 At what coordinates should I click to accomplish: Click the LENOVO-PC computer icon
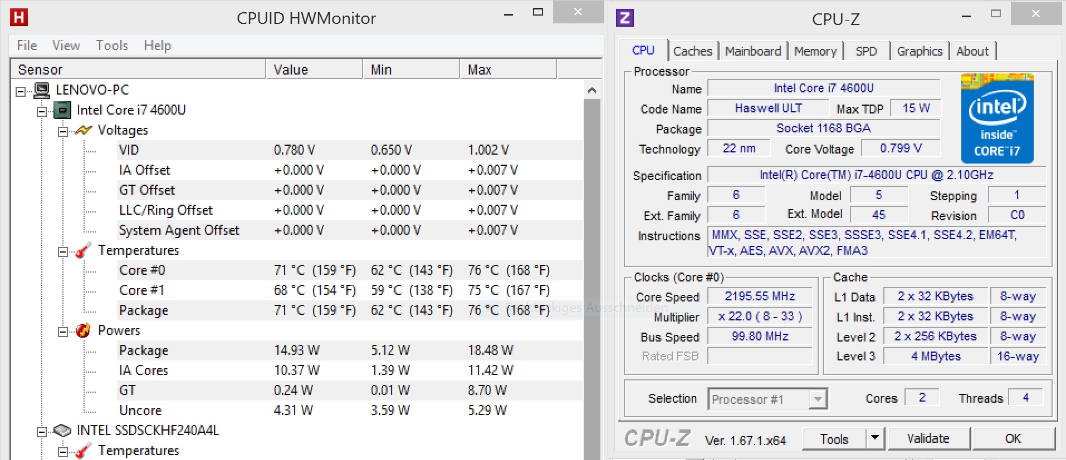point(41,90)
